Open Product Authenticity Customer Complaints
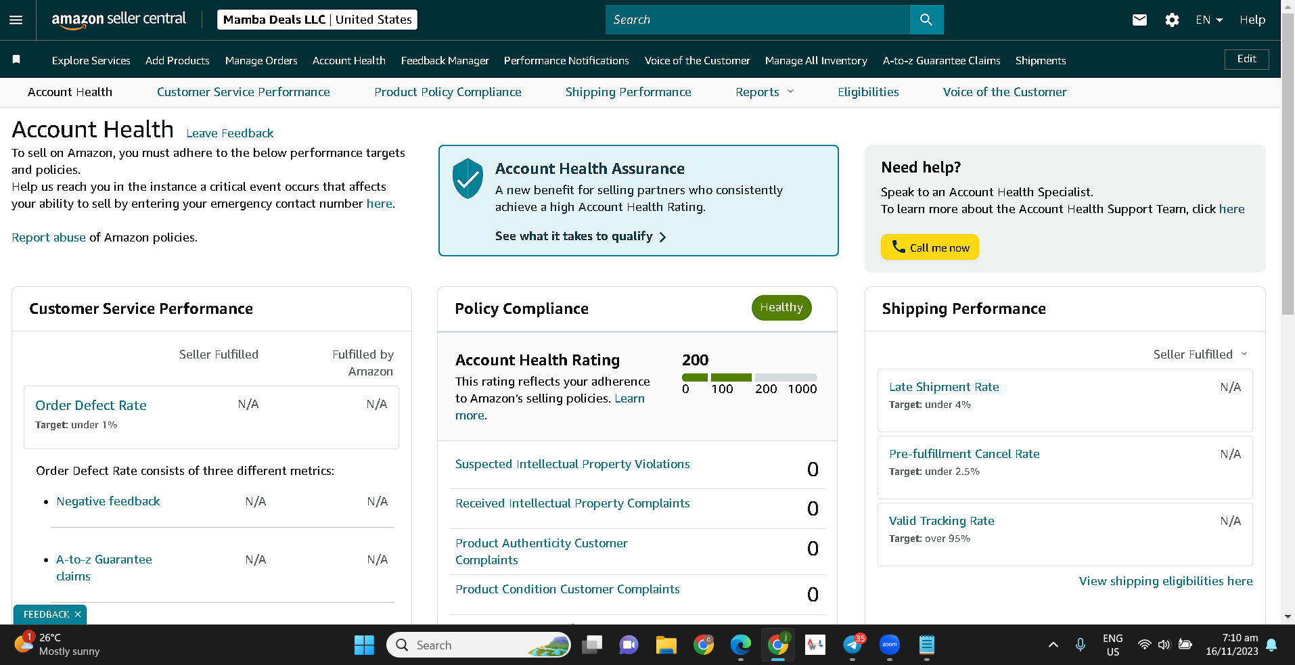This screenshot has width=1295, height=665. (541, 551)
